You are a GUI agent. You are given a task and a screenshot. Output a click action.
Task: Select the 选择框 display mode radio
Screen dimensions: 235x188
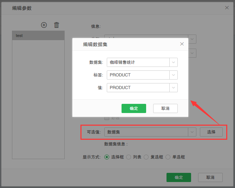click(107, 157)
